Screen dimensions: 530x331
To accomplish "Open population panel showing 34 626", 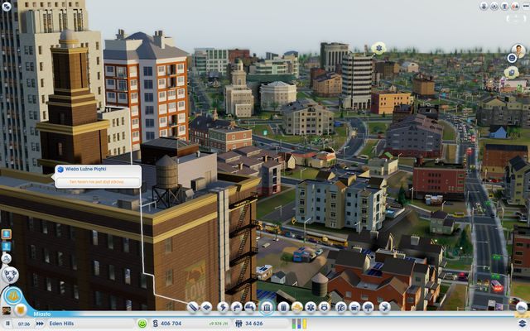I will coord(249,324).
